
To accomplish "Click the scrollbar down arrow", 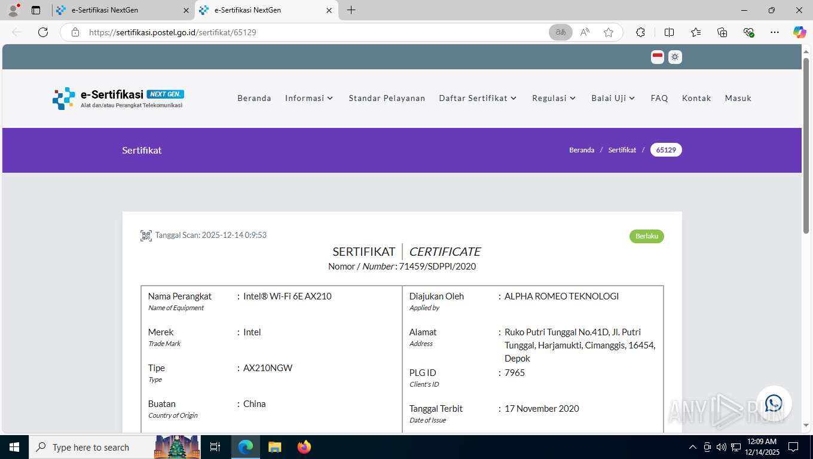I will (806, 426).
